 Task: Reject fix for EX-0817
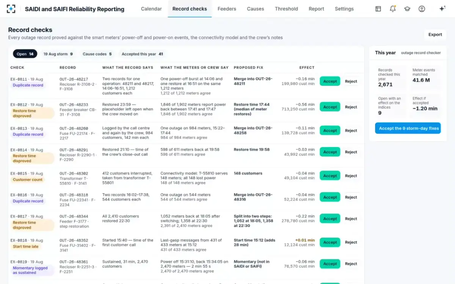(351, 219)
